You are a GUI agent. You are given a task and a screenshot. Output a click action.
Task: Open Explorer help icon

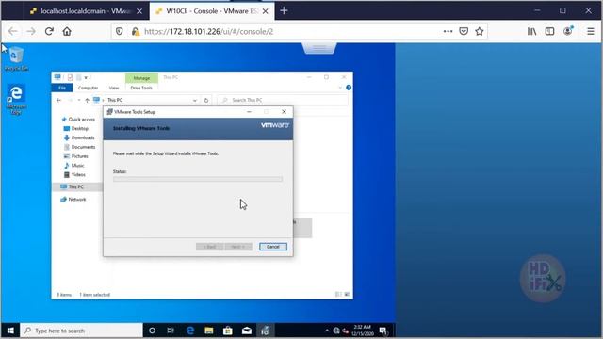[x=349, y=88]
